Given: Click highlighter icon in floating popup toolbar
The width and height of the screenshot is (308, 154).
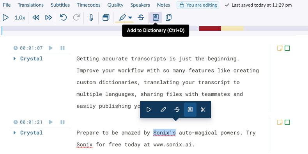Looking at the screenshot, I should pos(163,110).
